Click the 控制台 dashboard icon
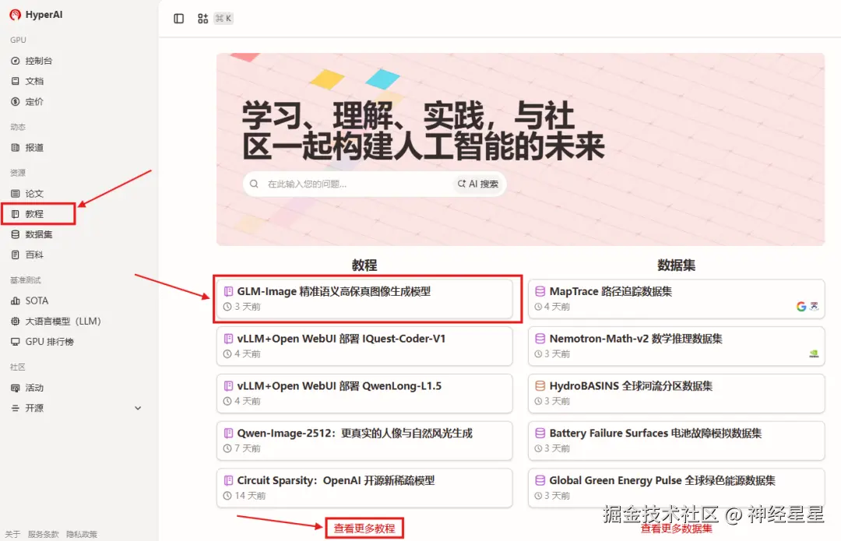 (15, 61)
